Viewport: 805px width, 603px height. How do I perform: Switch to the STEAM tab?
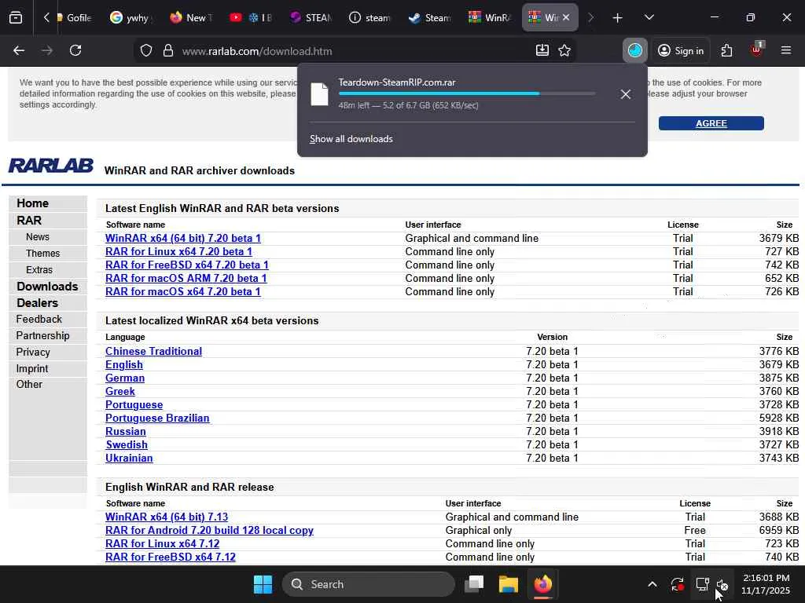(311, 18)
